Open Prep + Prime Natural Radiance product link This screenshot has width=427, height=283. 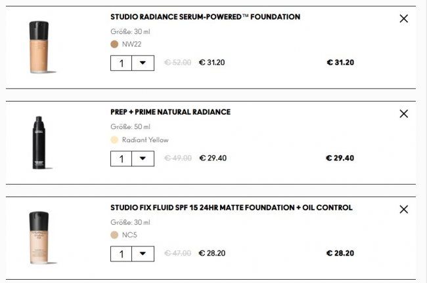(170, 112)
